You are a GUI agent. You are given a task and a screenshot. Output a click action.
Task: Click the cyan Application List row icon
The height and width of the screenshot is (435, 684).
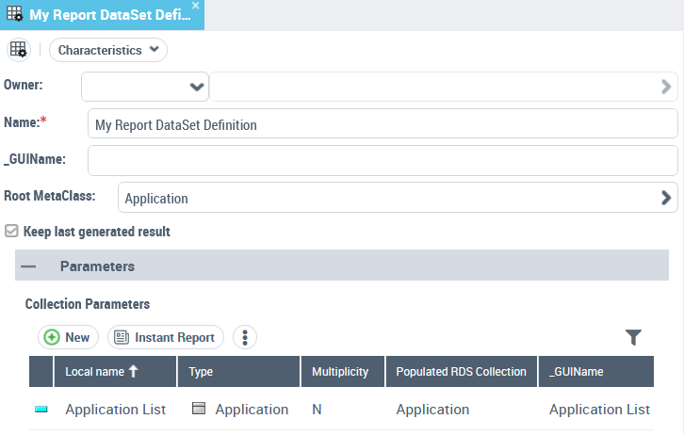pos(41,410)
